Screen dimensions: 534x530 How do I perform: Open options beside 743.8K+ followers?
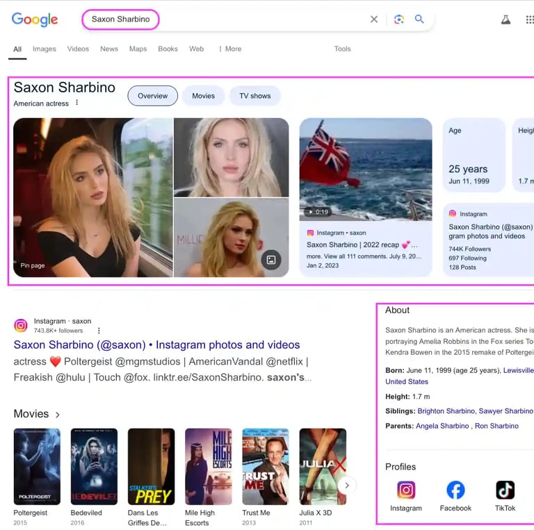tap(99, 331)
